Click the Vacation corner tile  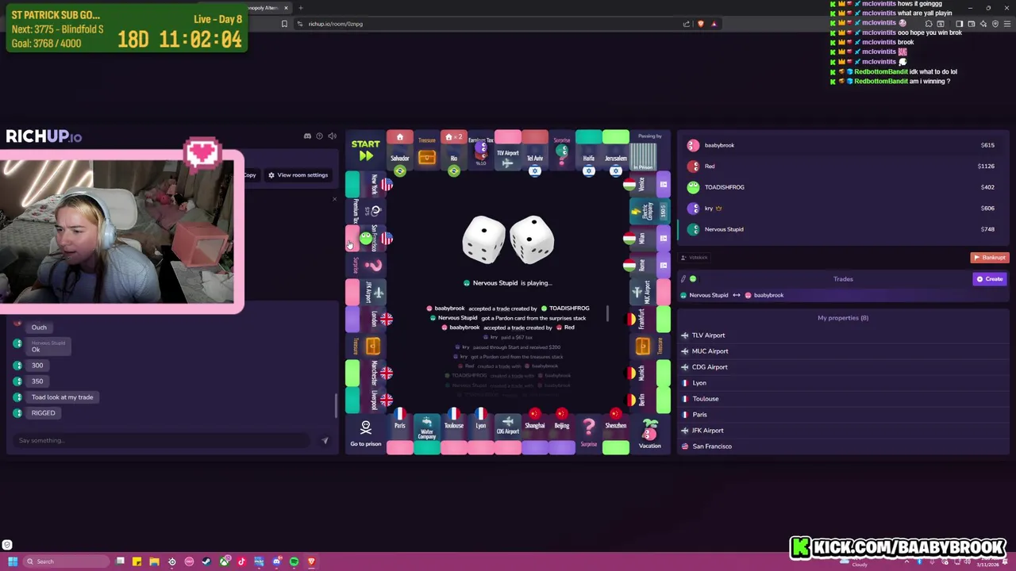pyautogui.click(x=650, y=435)
